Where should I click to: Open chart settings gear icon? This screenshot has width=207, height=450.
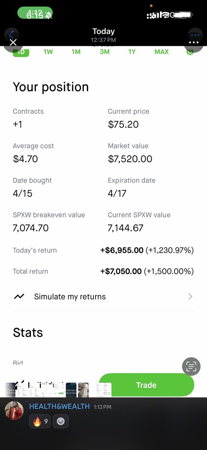(190, 52)
